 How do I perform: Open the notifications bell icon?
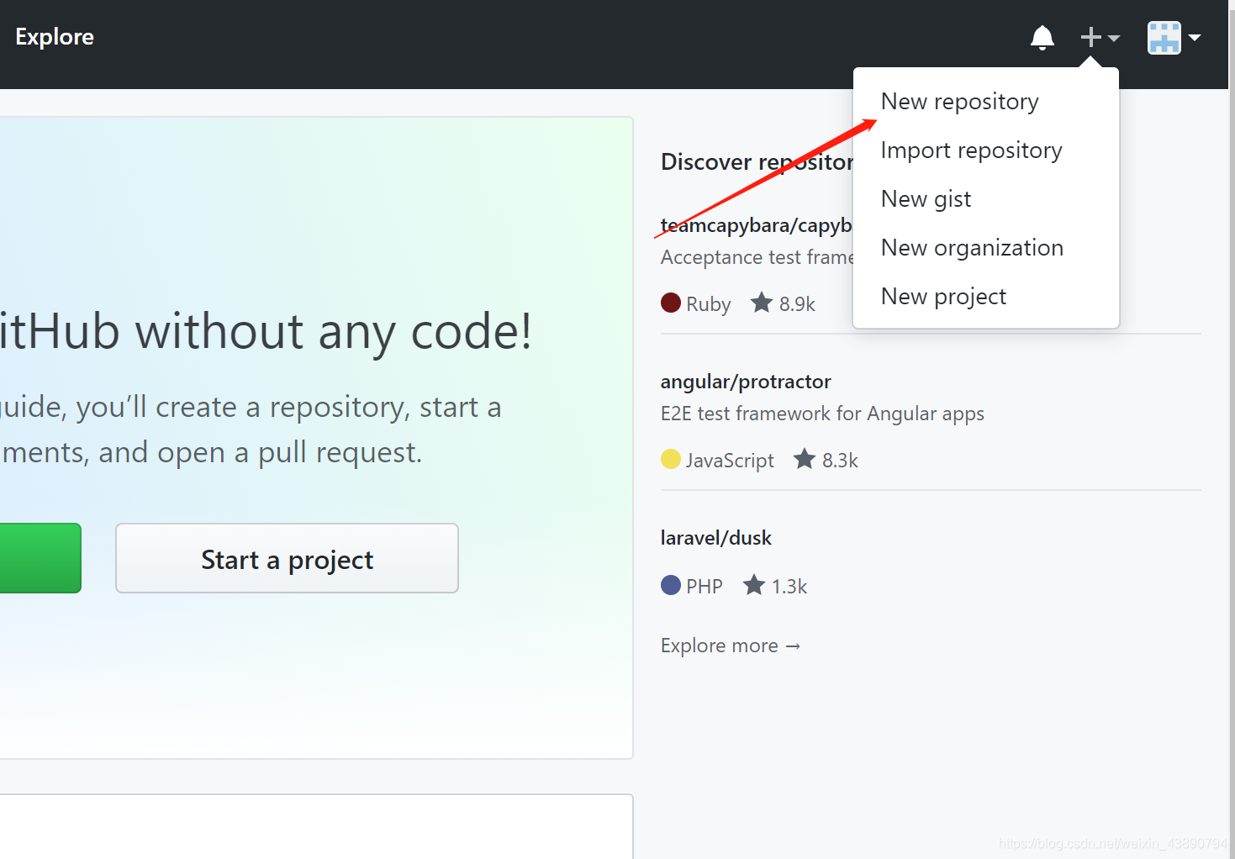[1042, 38]
